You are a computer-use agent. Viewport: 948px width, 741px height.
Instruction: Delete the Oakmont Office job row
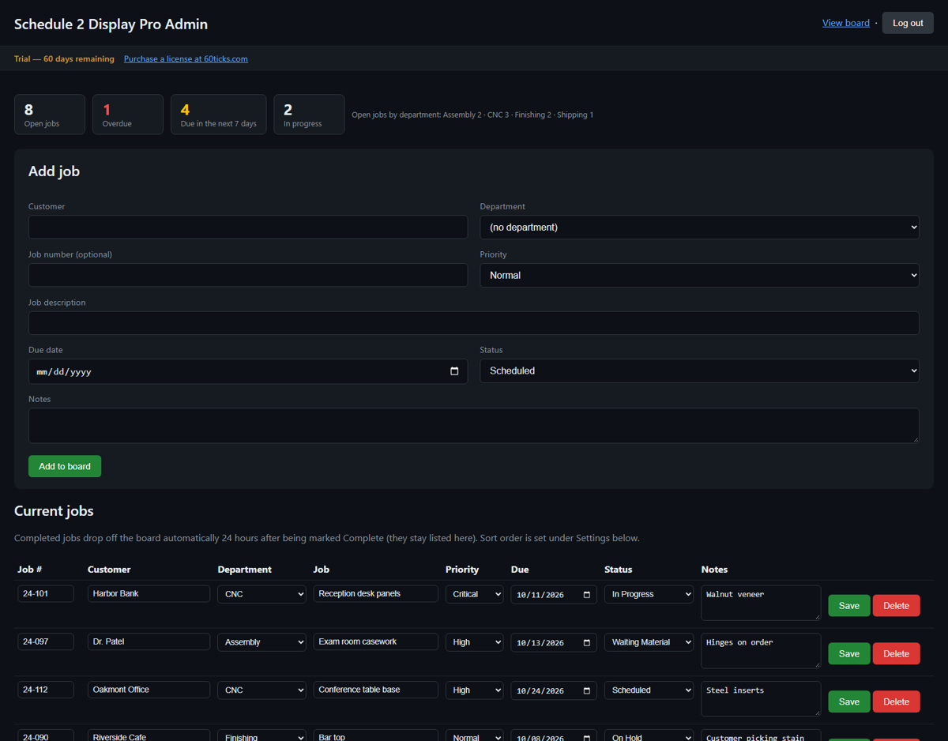(896, 702)
